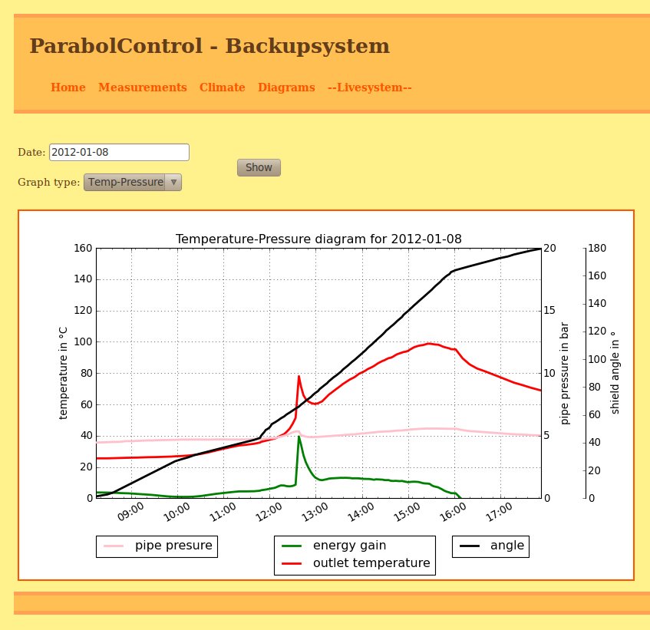
Task: Click the 'shield angle in °' axis label
Action: 615,373
